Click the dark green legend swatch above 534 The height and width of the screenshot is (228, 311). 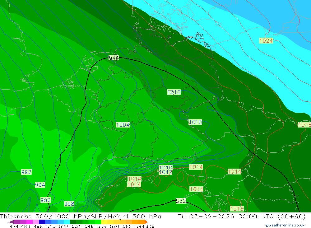[73, 222]
